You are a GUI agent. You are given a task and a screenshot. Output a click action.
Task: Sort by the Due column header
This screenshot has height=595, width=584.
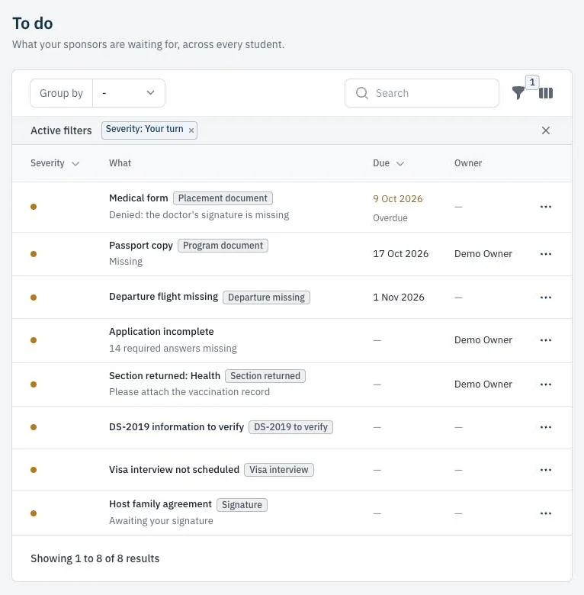(x=388, y=163)
